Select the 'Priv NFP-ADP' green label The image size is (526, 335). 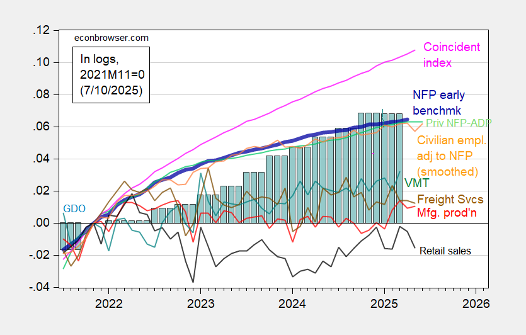[459, 122]
